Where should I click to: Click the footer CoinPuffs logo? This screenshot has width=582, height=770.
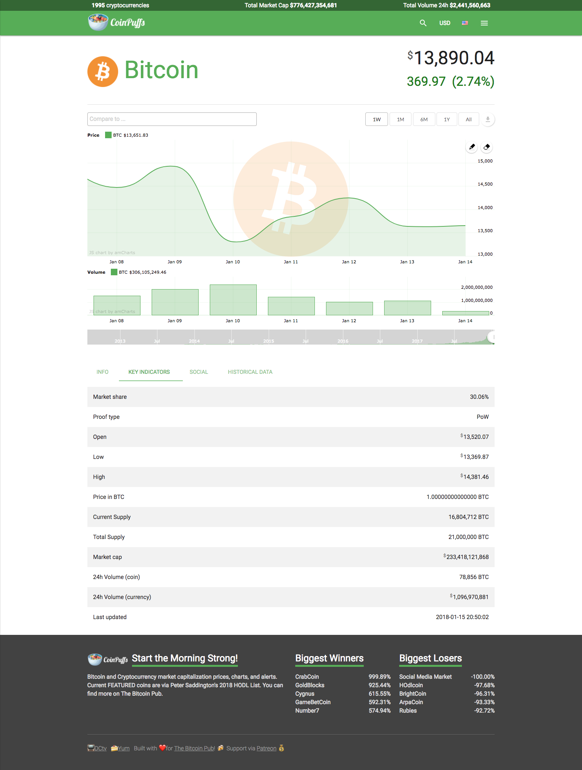coord(107,659)
